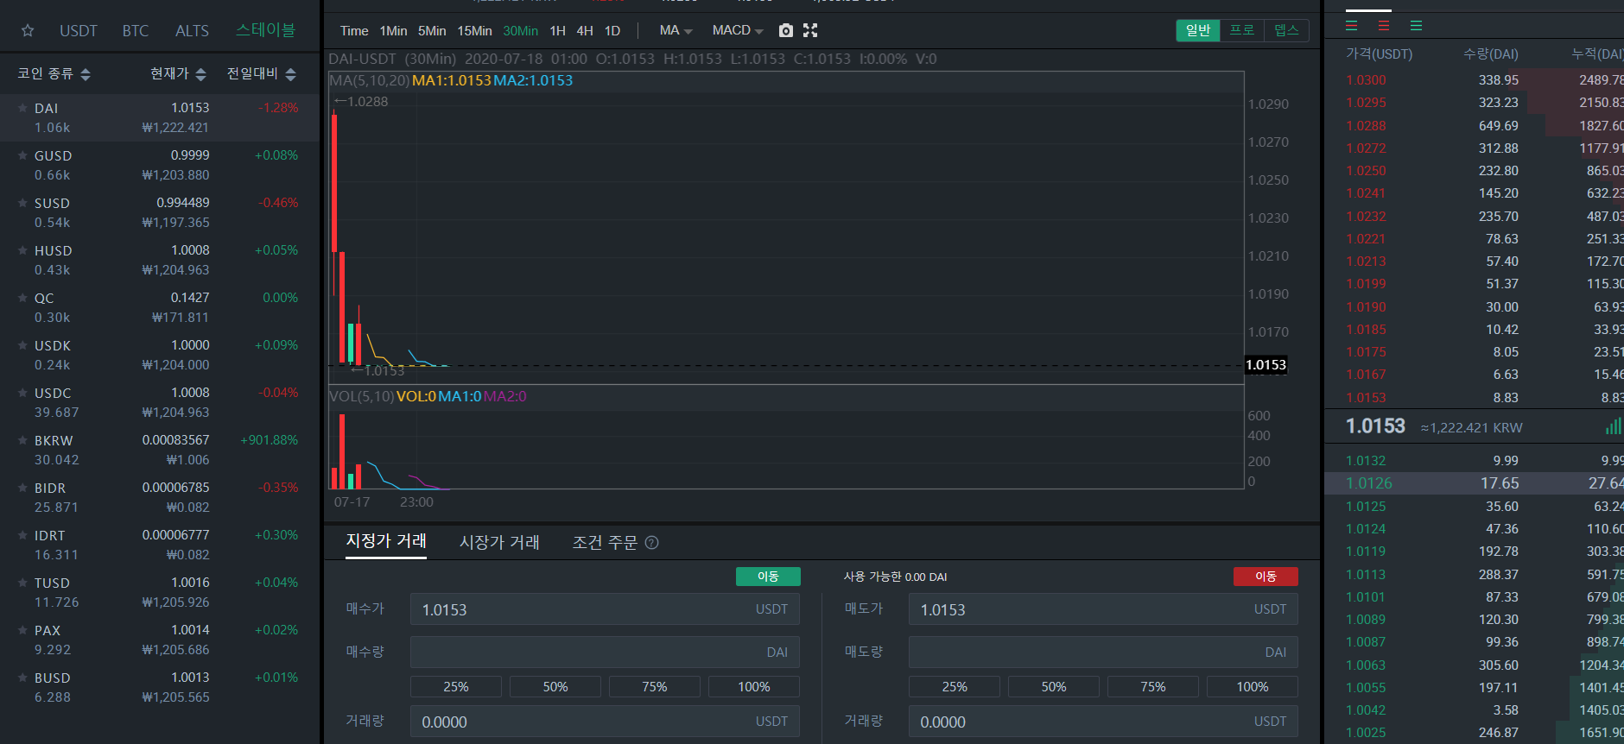The image size is (1624, 744).
Task: Focus the 매도가 sell price field
Action: 1103,609
